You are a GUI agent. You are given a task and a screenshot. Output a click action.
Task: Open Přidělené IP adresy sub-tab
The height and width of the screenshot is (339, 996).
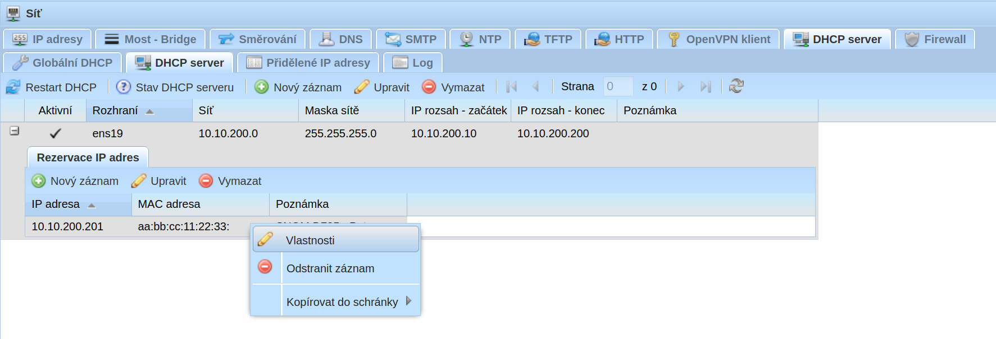pyautogui.click(x=308, y=63)
